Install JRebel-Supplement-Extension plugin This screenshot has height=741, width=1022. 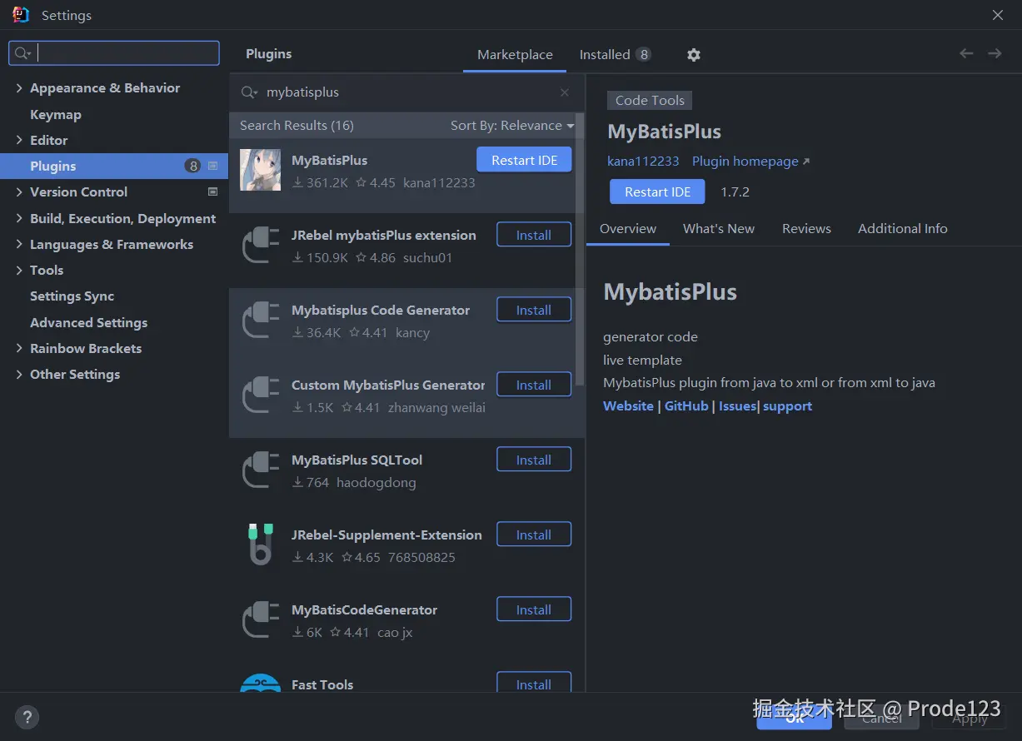(x=534, y=535)
